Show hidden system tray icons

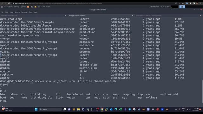click(176, 109)
